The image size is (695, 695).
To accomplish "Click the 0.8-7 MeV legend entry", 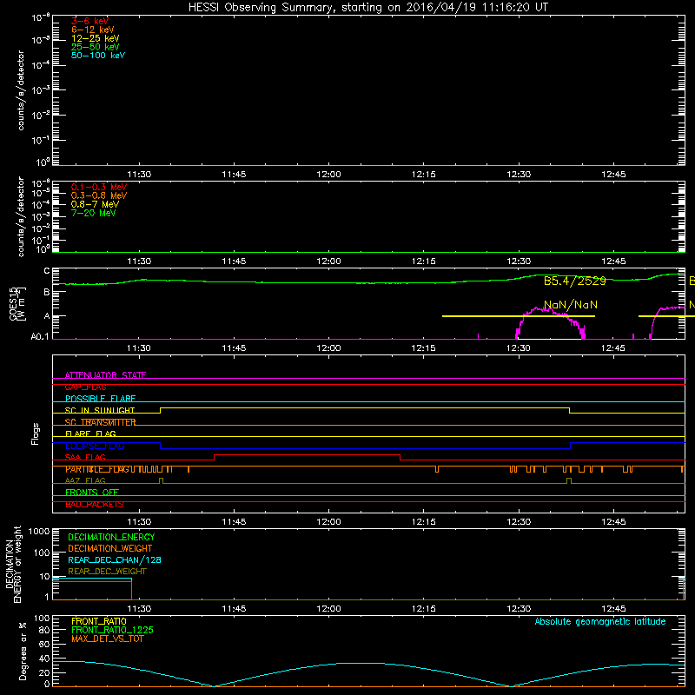I will pyautogui.click(x=95, y=204).
